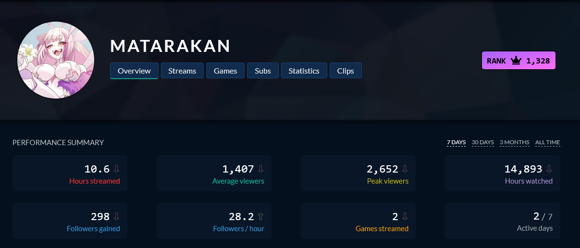This screenshot has width=580, height=248.
Task: Go to the Subs tab
Action: 263,71
